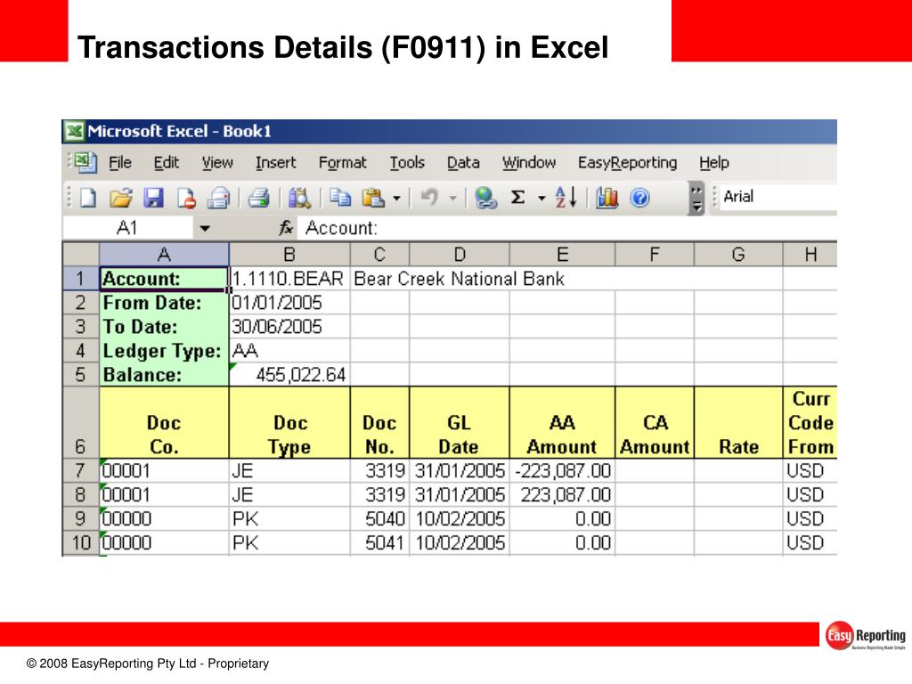
Task: Click the Research binoculars book icon
Action: 299,199
